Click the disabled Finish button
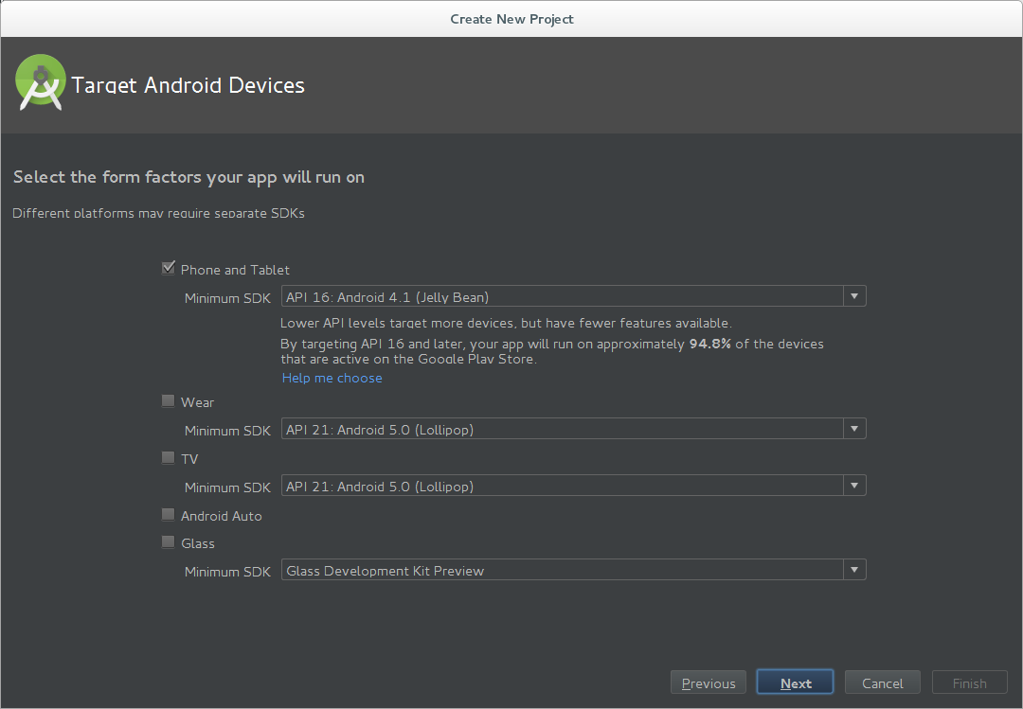The image size is (1023, 709). pos(970,682)
